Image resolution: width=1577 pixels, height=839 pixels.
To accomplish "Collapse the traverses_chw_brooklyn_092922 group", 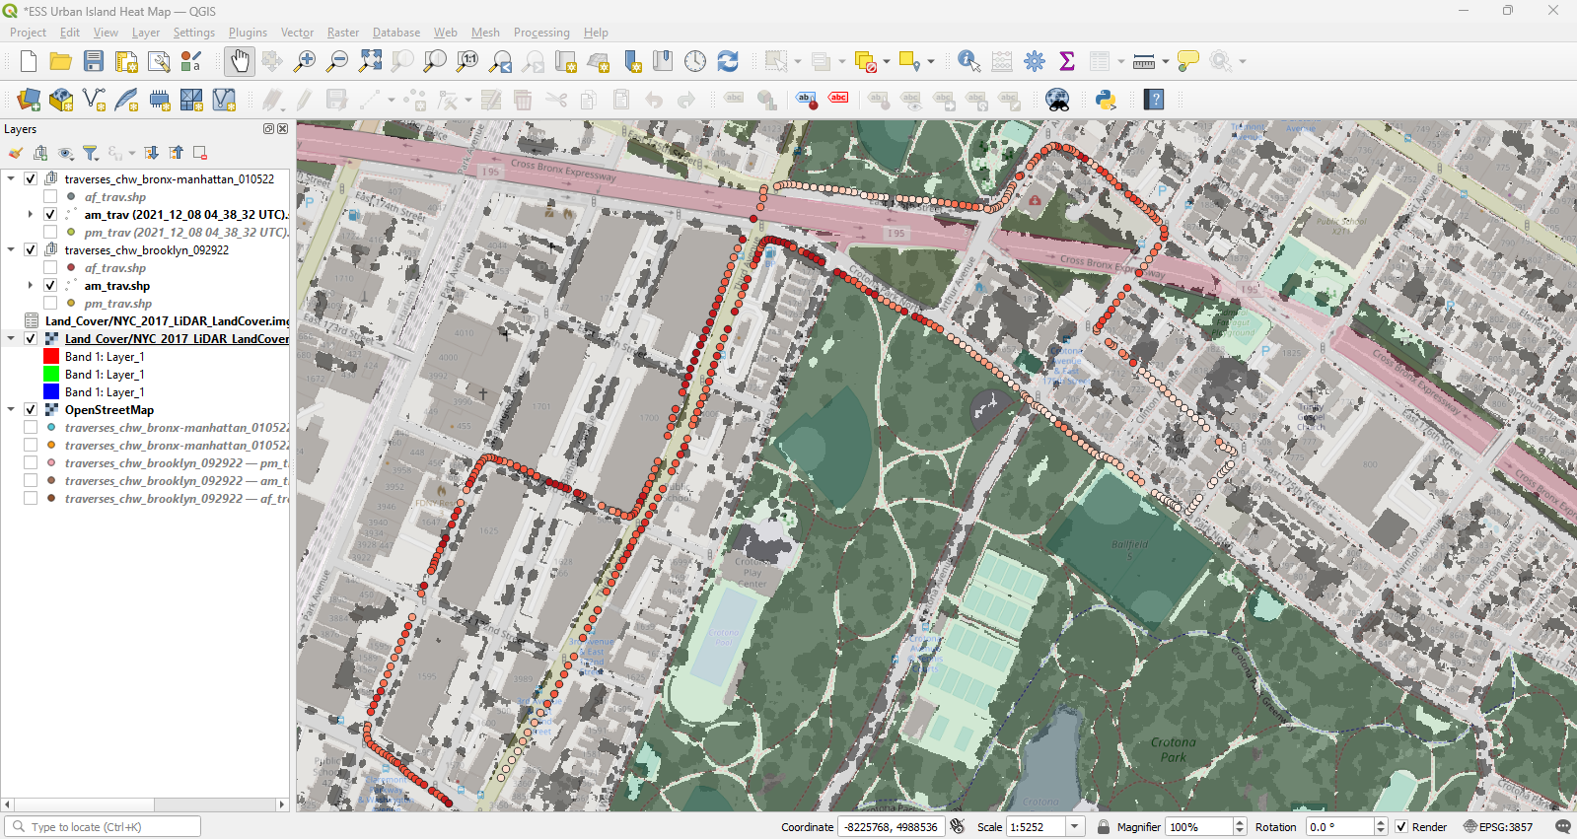I will [11, 250].
